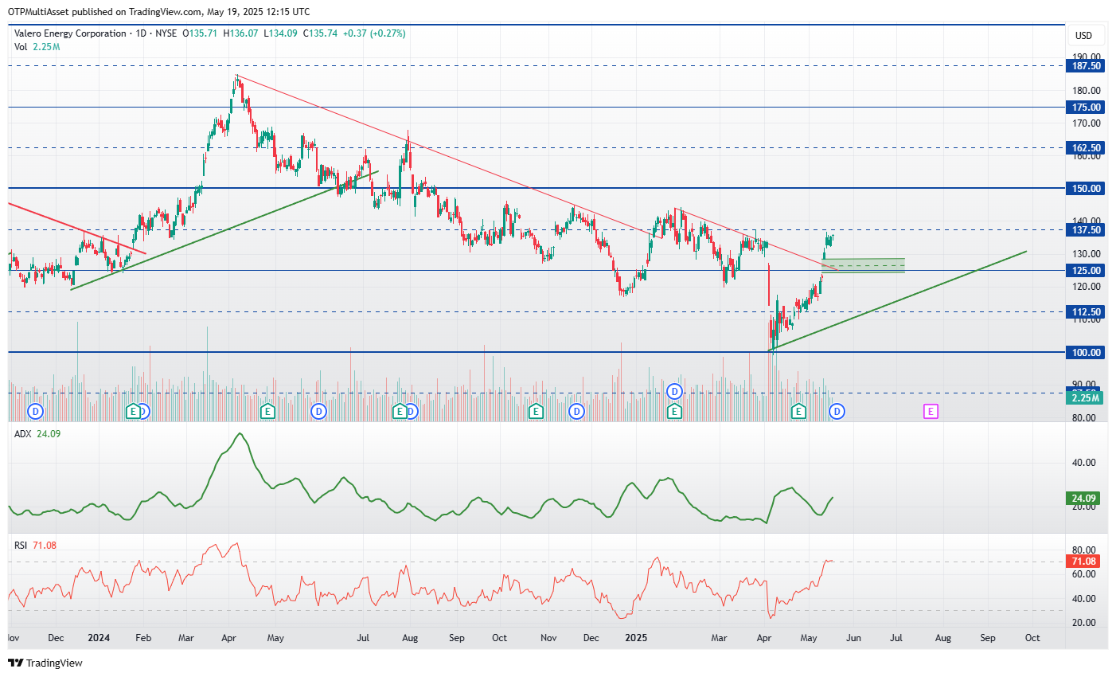Click the green support zone rectangle near 125
This screenshot has width=1116, height=677.
click(x=863, y=266)
